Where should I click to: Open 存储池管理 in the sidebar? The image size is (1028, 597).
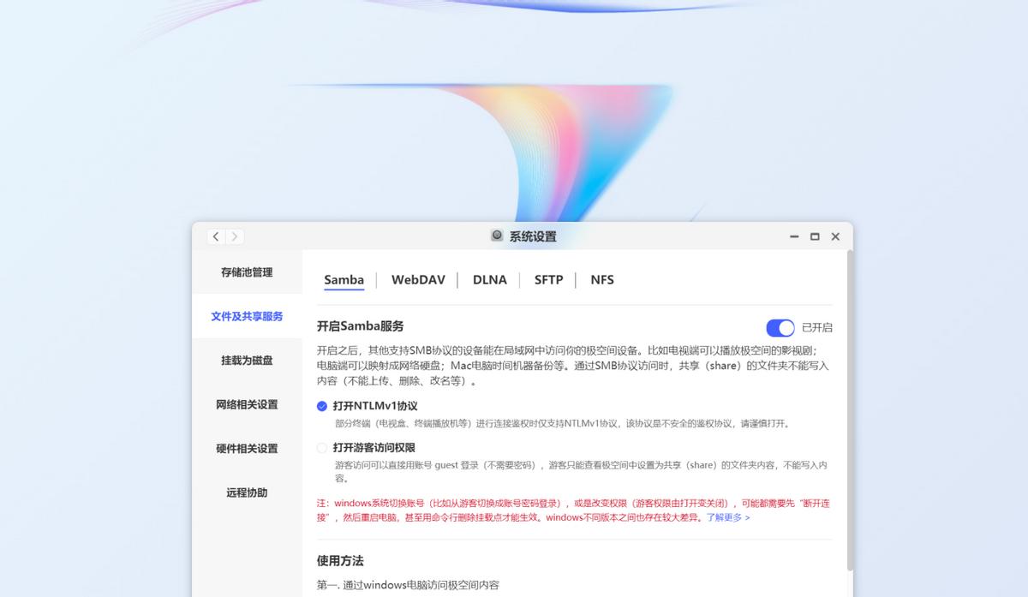(247, 272)
